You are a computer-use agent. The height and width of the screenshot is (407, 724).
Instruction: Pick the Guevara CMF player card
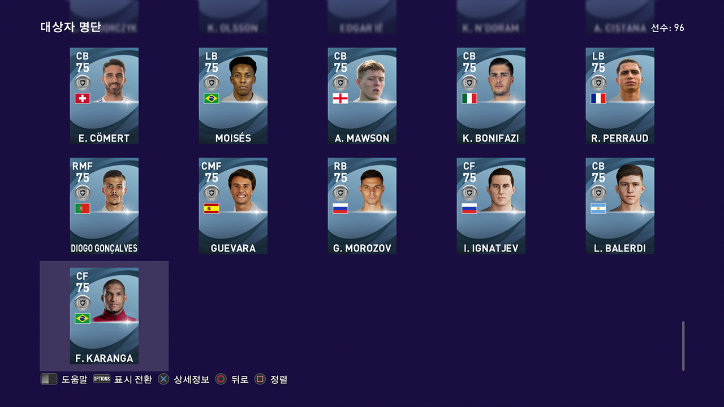[233, 206]
